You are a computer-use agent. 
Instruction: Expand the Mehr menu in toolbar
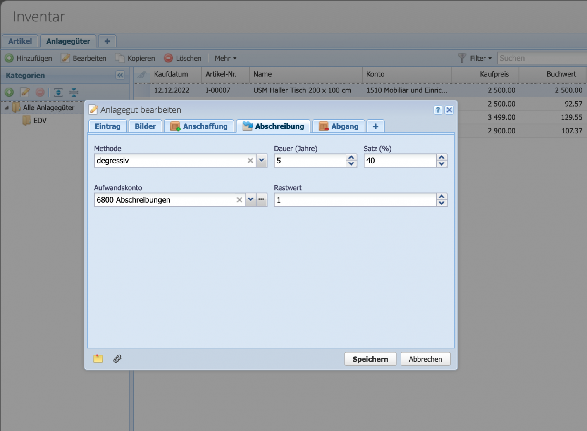[225, 59]
